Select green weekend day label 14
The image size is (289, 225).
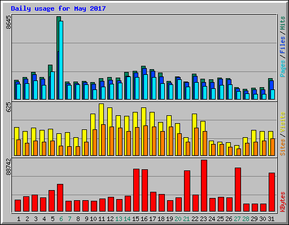pos(127,219)
